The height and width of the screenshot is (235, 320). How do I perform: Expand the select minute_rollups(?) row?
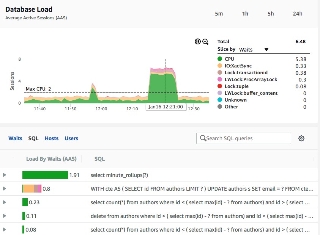(x=5, y=175)
